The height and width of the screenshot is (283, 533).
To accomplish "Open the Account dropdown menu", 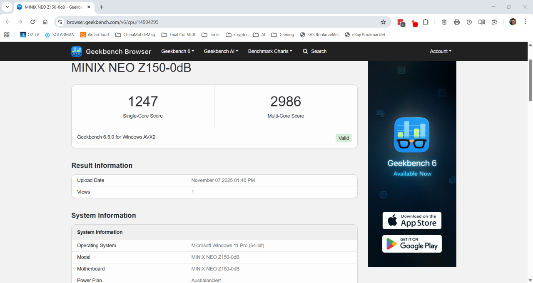I will click(440, 51).
